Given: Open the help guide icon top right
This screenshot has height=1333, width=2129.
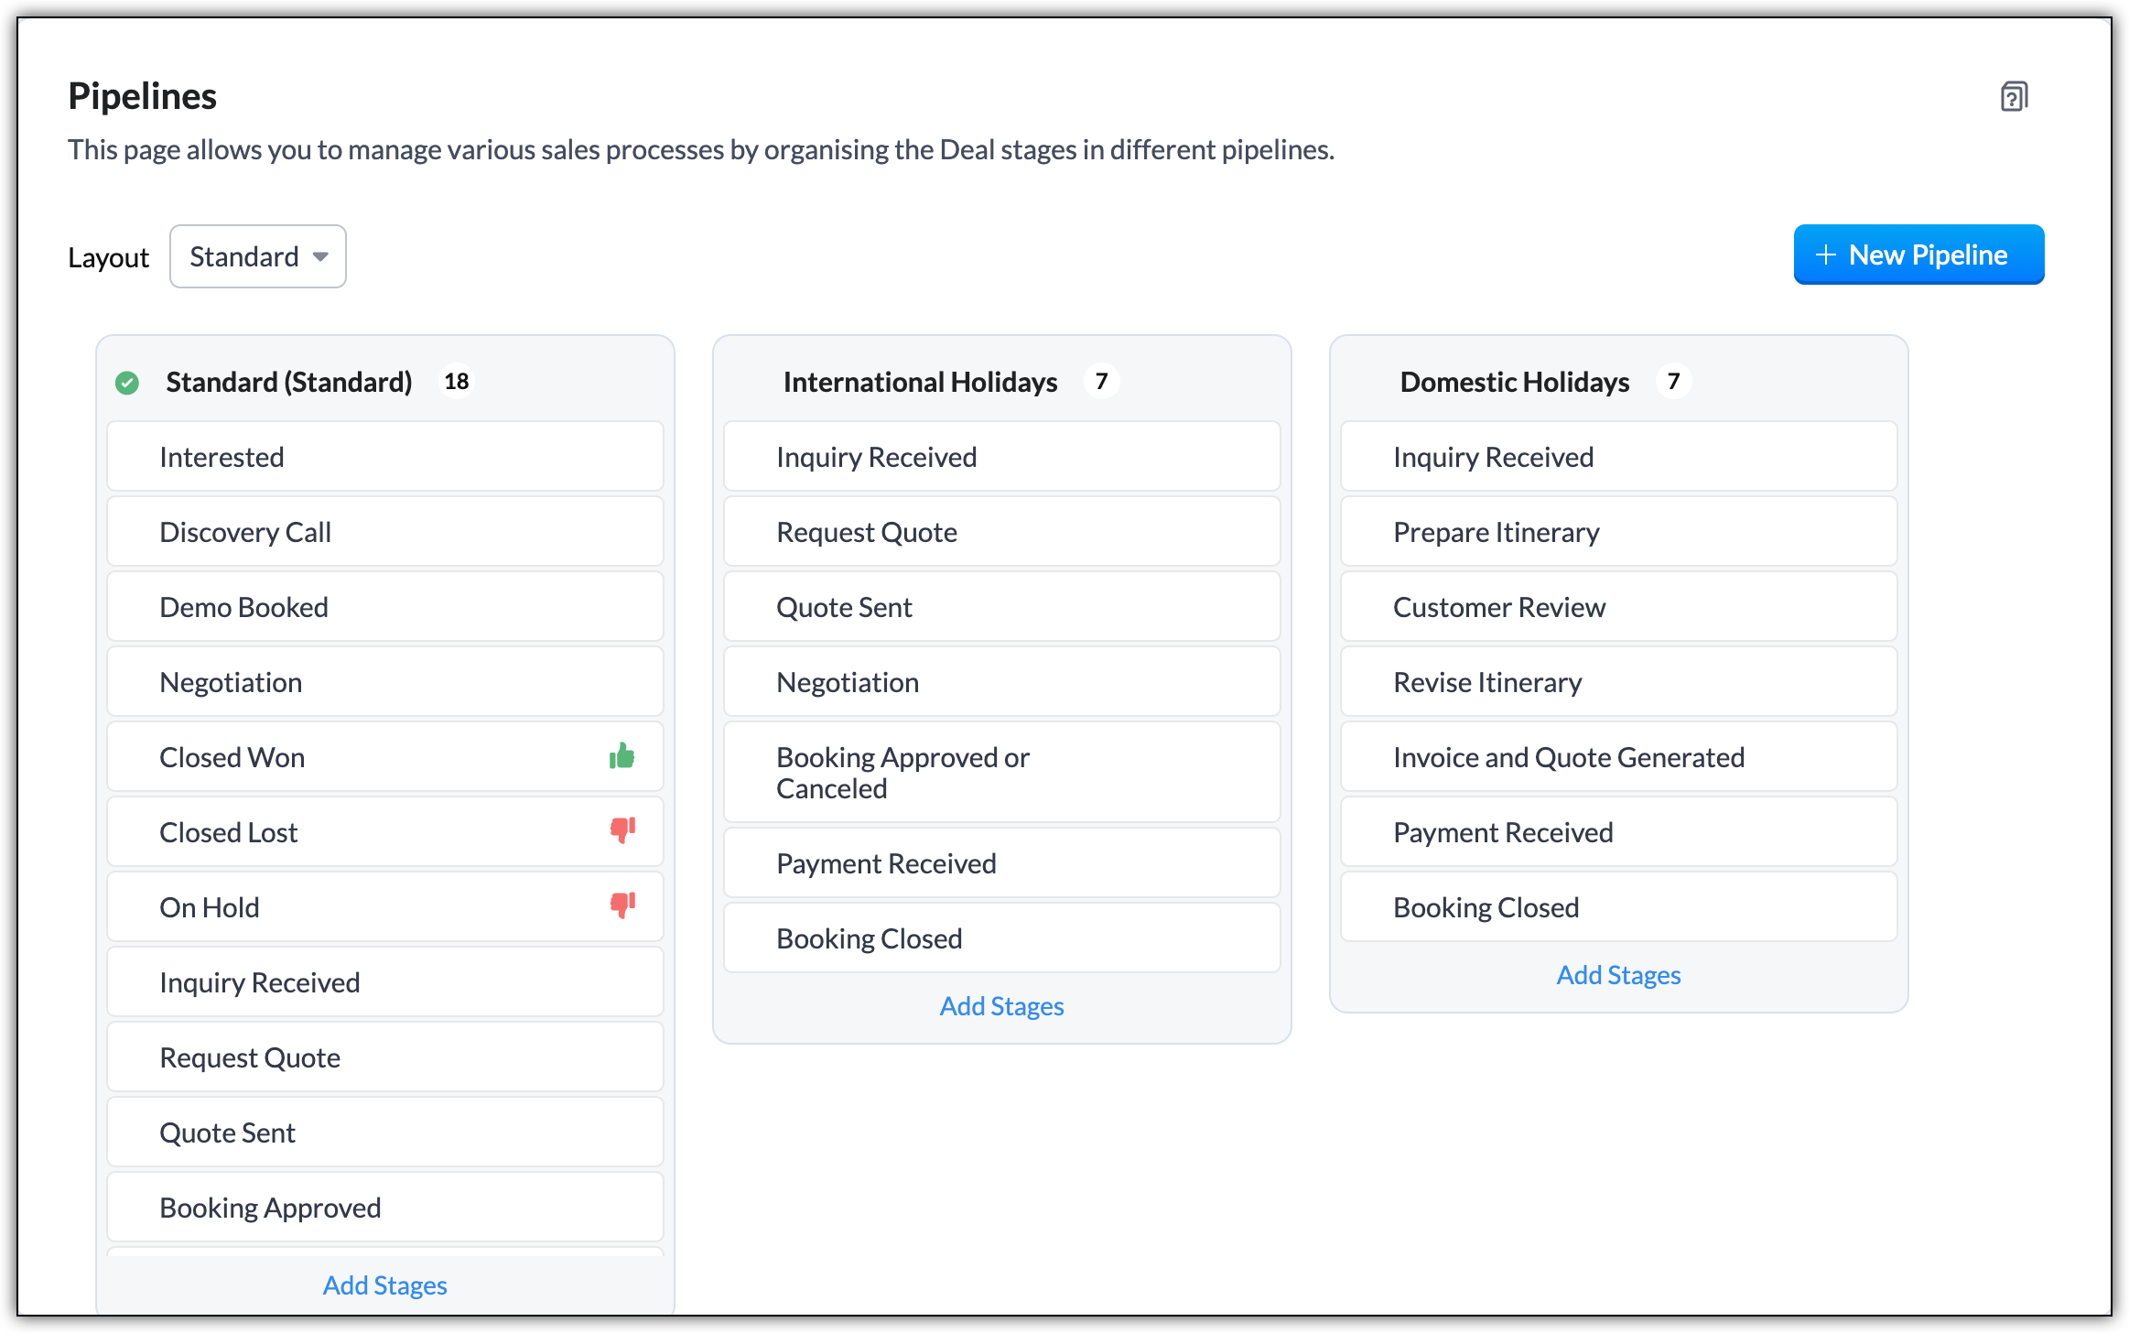Looking at the screenshot, I should click(x=2014, y=96).
